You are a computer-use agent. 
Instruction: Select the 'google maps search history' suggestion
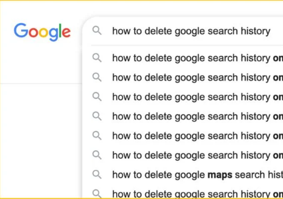click(197, 175)
